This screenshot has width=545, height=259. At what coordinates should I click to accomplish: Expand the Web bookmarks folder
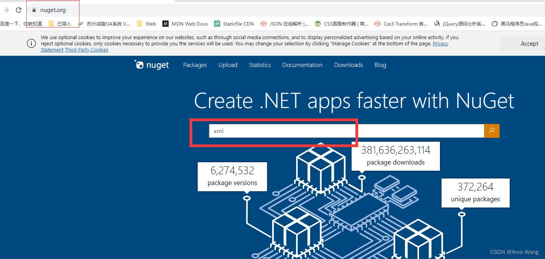coord(147,24)
